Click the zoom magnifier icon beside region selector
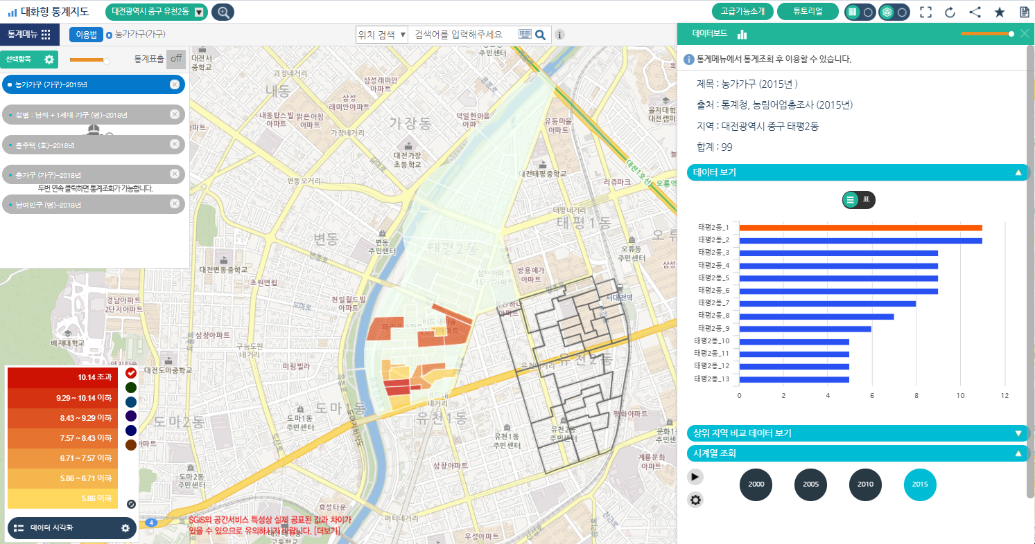Image resolution: width=1035 pixels, height=544 pixels. tap(223, 12)
